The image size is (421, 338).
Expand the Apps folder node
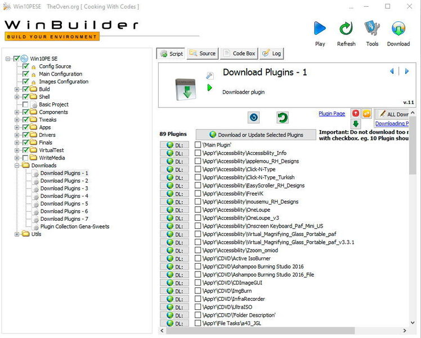(17, 127)
